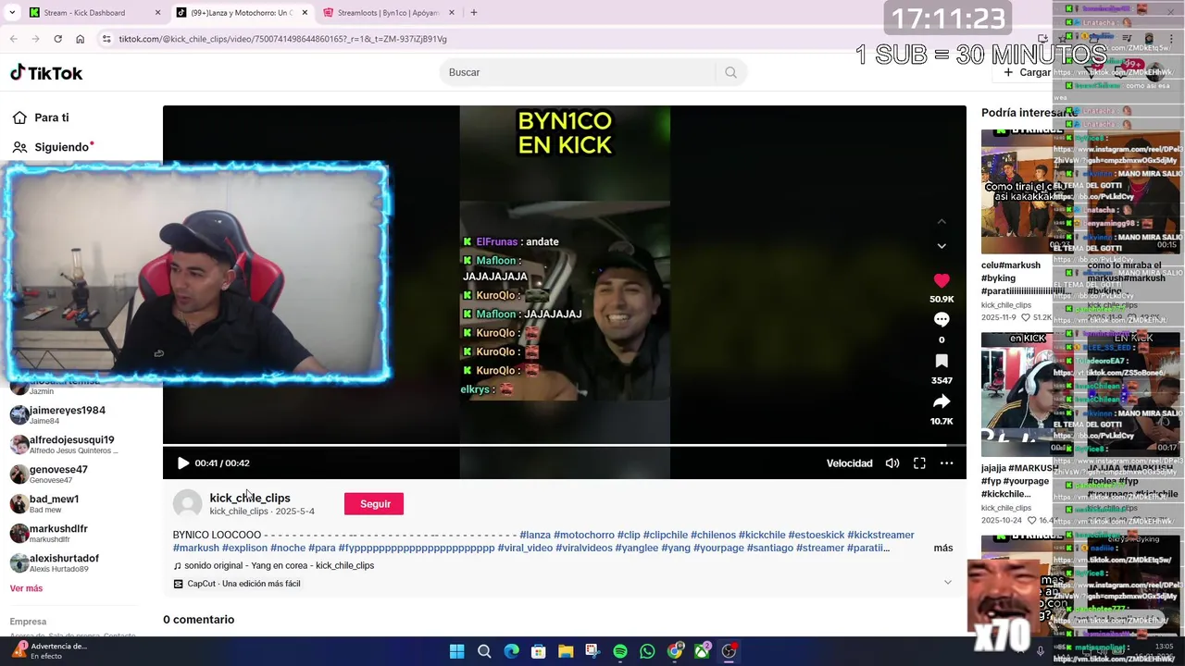Screen dimensions: 1185x666
Task: Open Para ti home icon
Action: [x=19, y=117]
